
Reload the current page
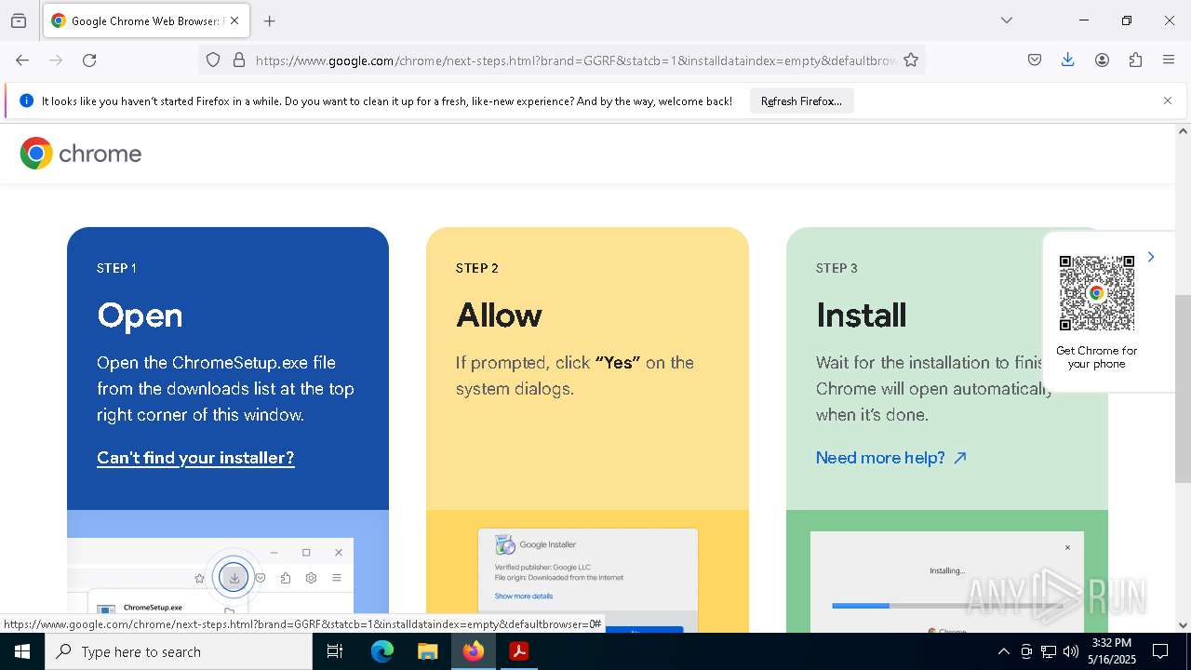[x=89, y=60]
